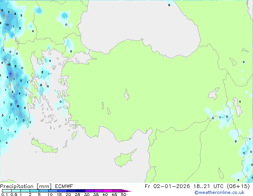253x196 pixels.
Task: Click the '0.1' legend scale value
Action: click(x=4, y=194)
